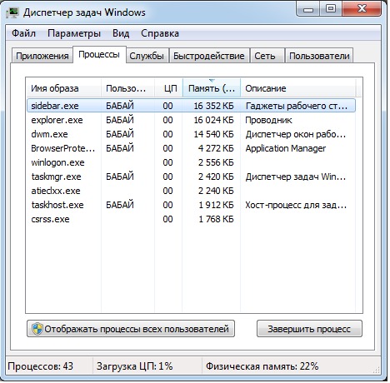Close the Диспетчер задач Windows window
Viewport: 390px width, 383px height.
[362, 9]
